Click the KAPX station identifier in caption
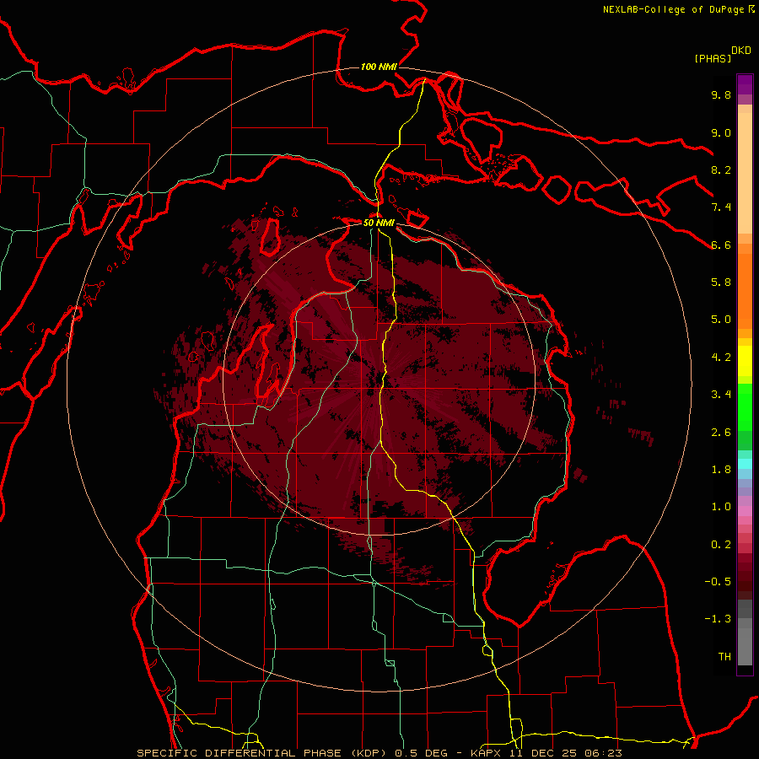The height and width of the screenshot is (759, 759). click(487, 753)
